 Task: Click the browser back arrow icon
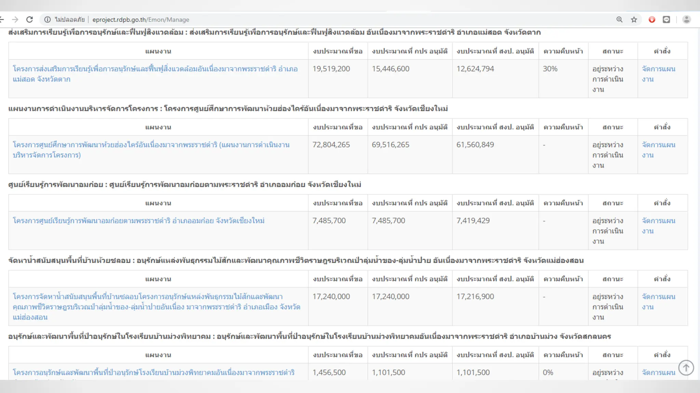(2, 19)
